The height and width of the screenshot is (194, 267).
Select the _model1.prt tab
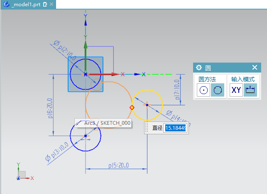28,4
